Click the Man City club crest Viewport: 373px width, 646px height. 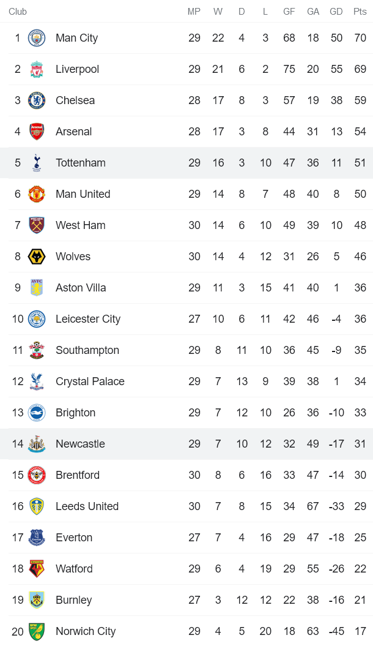[37, 38]
